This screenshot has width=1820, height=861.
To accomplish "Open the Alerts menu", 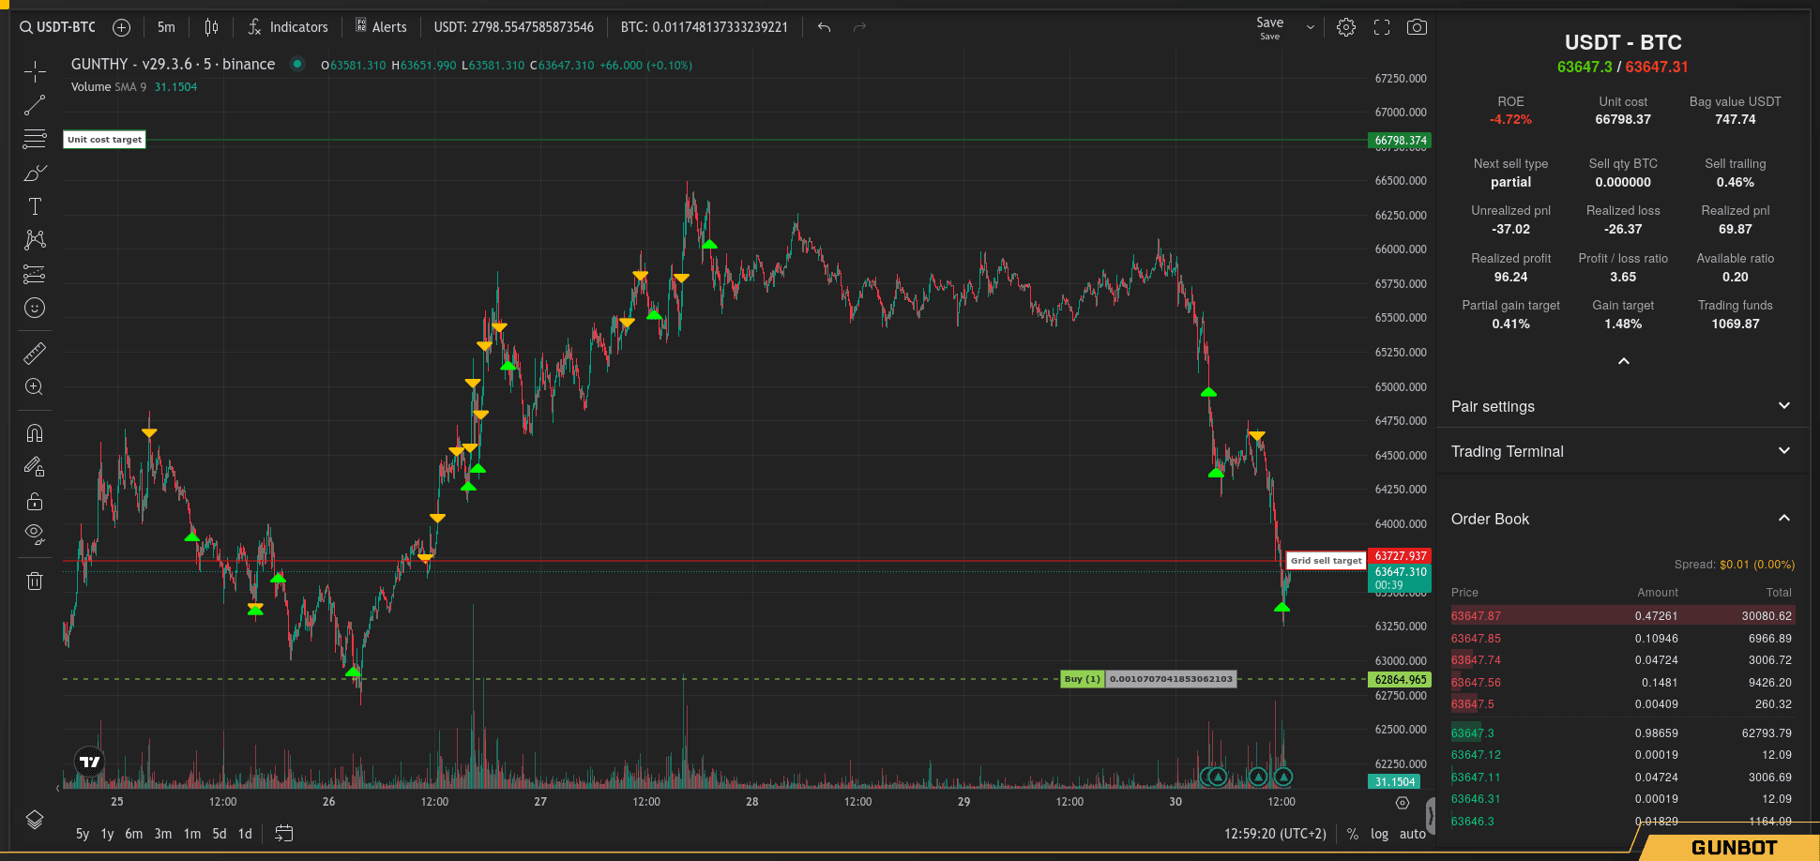I will click(x=381, y=27).
